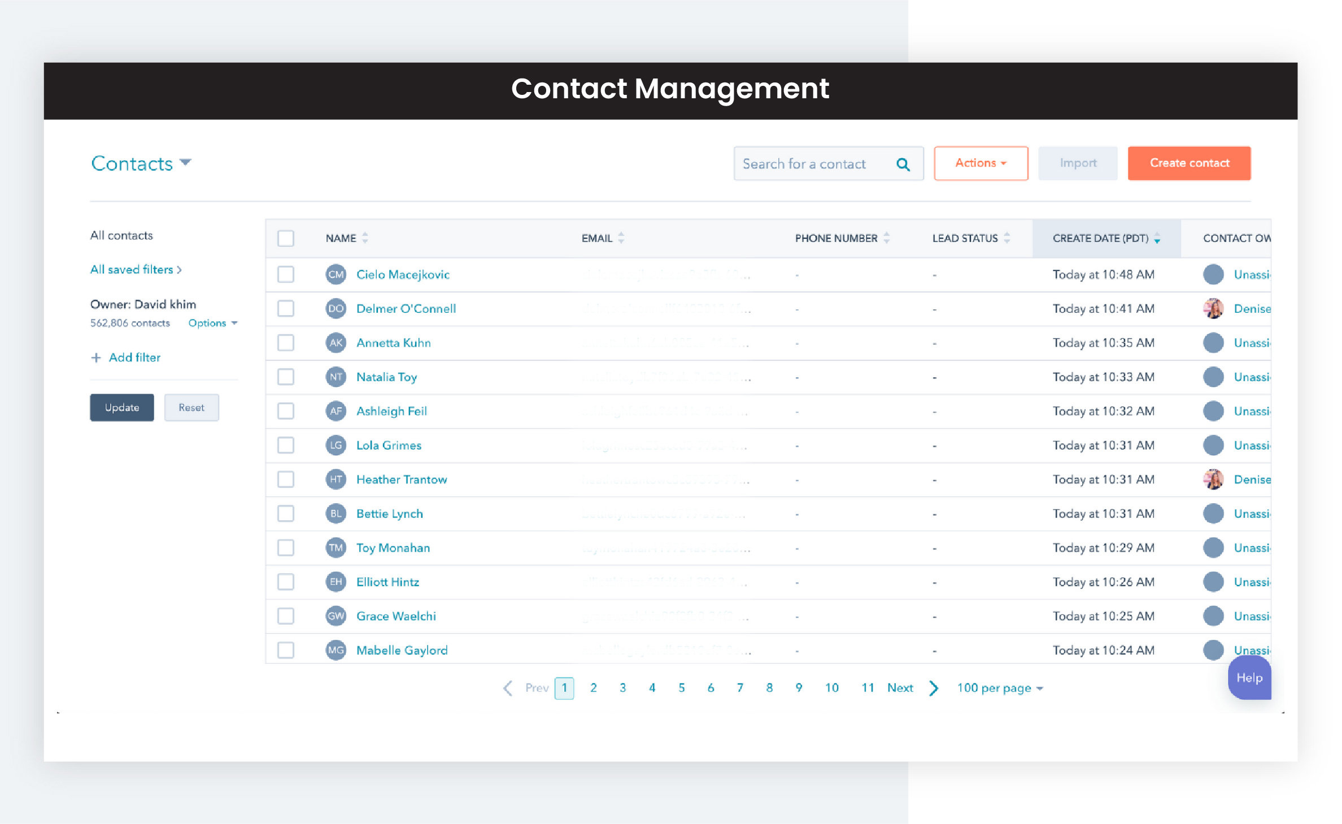Click the next-page chevron arrow in pagination

click(x=933, y=688)
